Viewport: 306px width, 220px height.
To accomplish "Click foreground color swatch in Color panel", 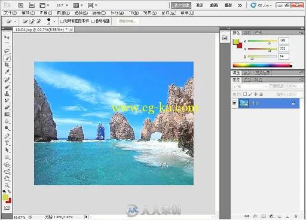I will tap(236, 41).
